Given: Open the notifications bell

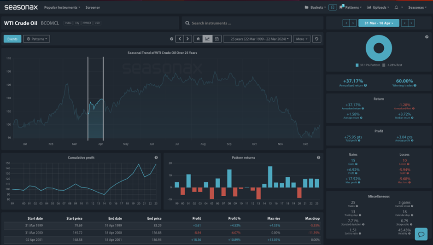Looking at the screenshot, I should [396, 7].
